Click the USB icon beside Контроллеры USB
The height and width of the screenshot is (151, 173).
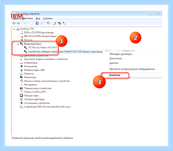click(x=21, y=70)
